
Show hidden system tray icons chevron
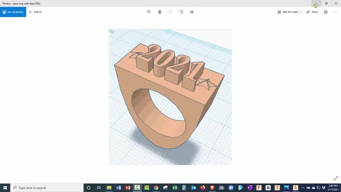tap(303, 188)
